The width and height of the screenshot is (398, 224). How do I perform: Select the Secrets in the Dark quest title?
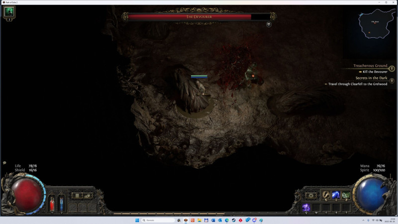[x=371, y=78]
